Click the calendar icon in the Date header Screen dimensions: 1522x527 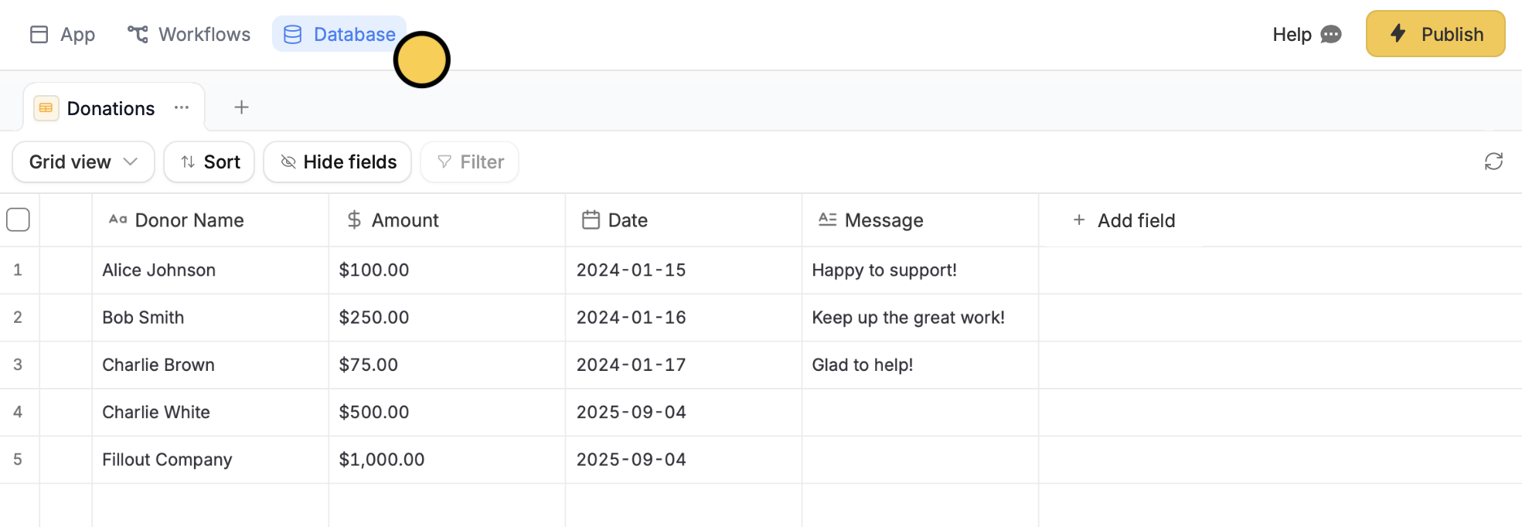coord(591,219)
